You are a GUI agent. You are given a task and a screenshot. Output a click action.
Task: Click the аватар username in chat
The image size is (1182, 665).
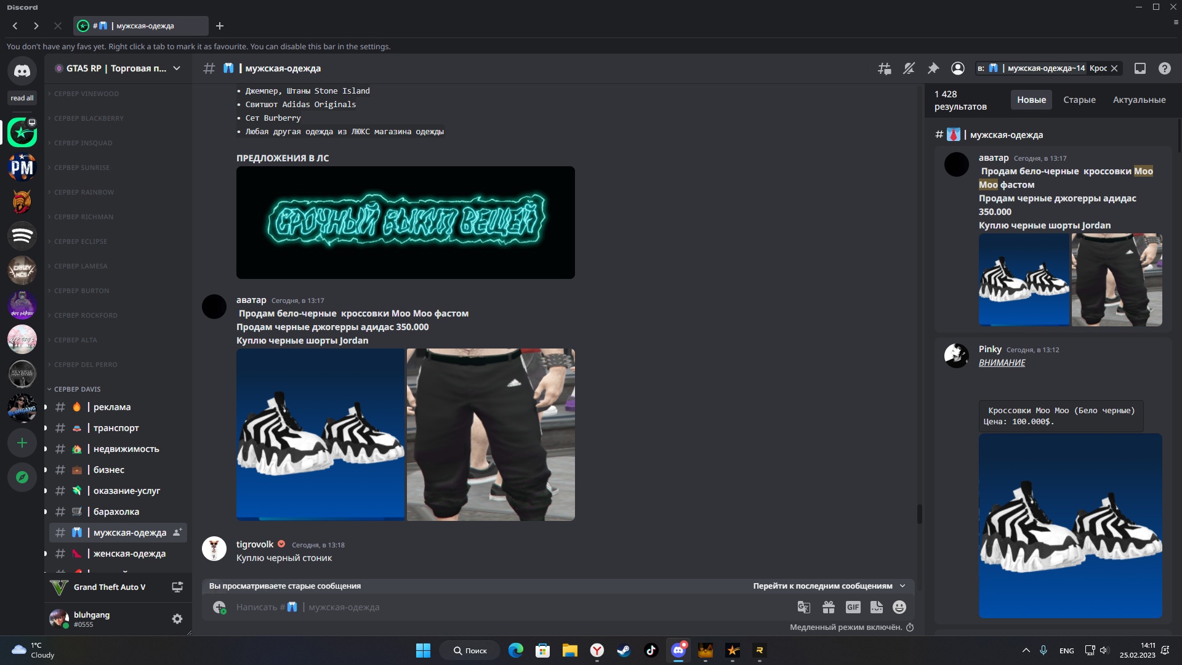click(251, 300)
